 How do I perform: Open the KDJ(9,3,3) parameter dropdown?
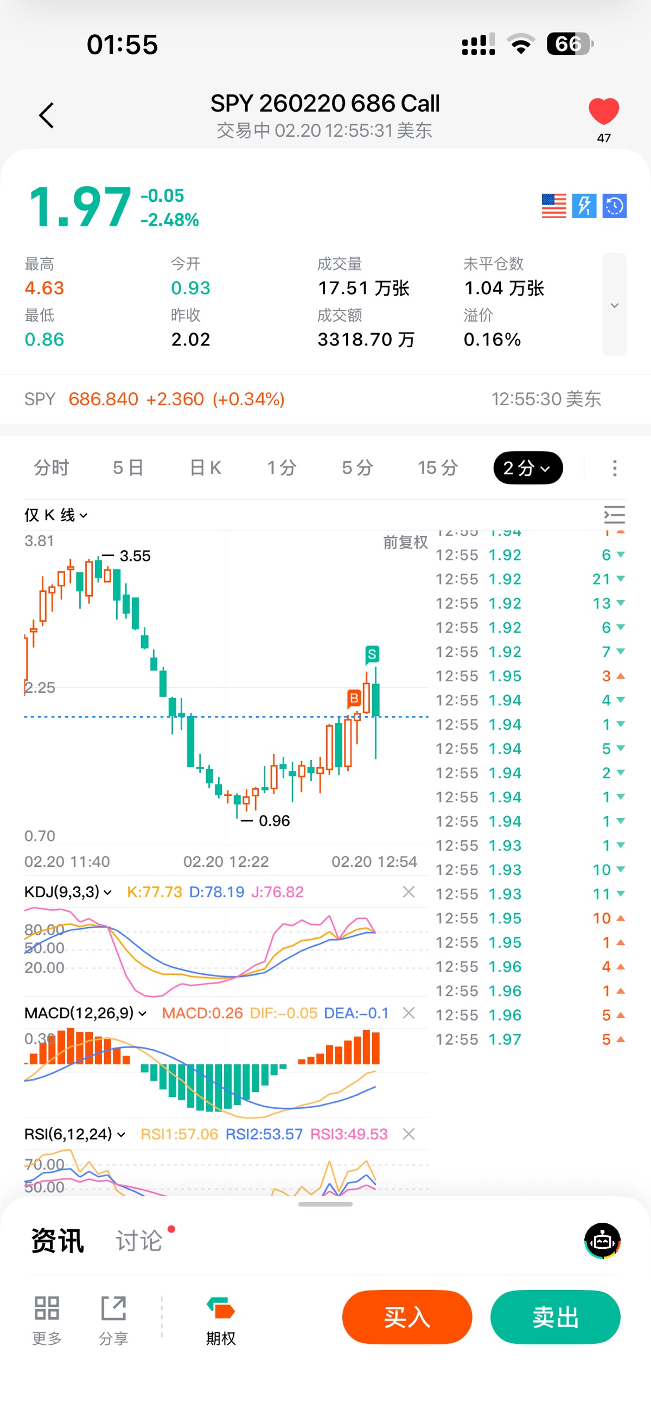68,892
